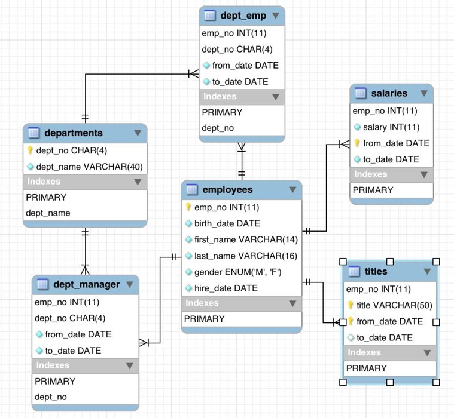Click the diamond icon beside hire_date DATE
The image size is (454, 418).
point(188,288)
